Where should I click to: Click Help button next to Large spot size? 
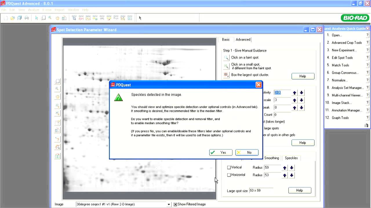[x=299, y=190]
